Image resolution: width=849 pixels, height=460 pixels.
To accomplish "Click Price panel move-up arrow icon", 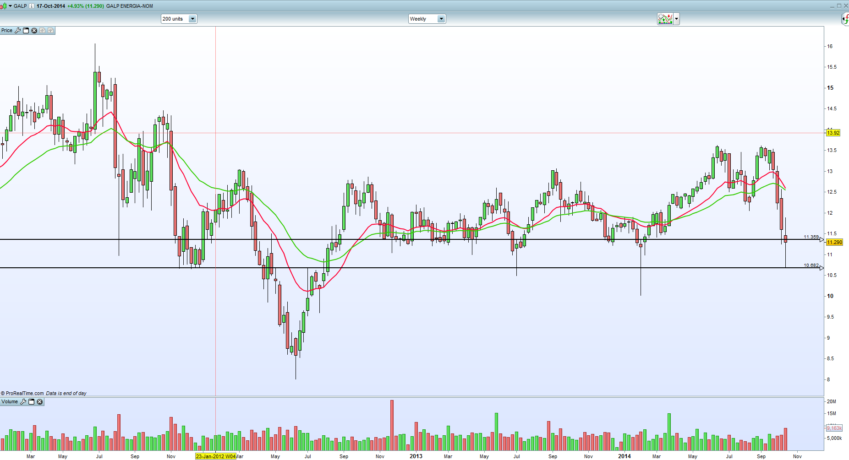I will [50, 31].
